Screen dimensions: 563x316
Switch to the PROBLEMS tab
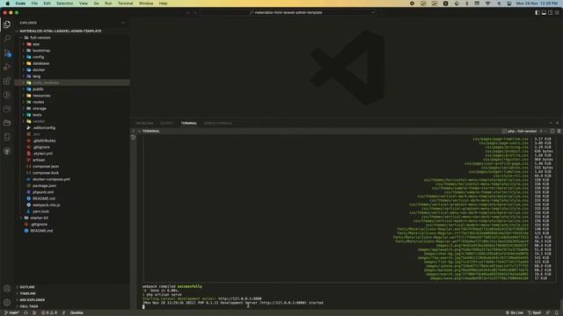[x=144, y=123]
